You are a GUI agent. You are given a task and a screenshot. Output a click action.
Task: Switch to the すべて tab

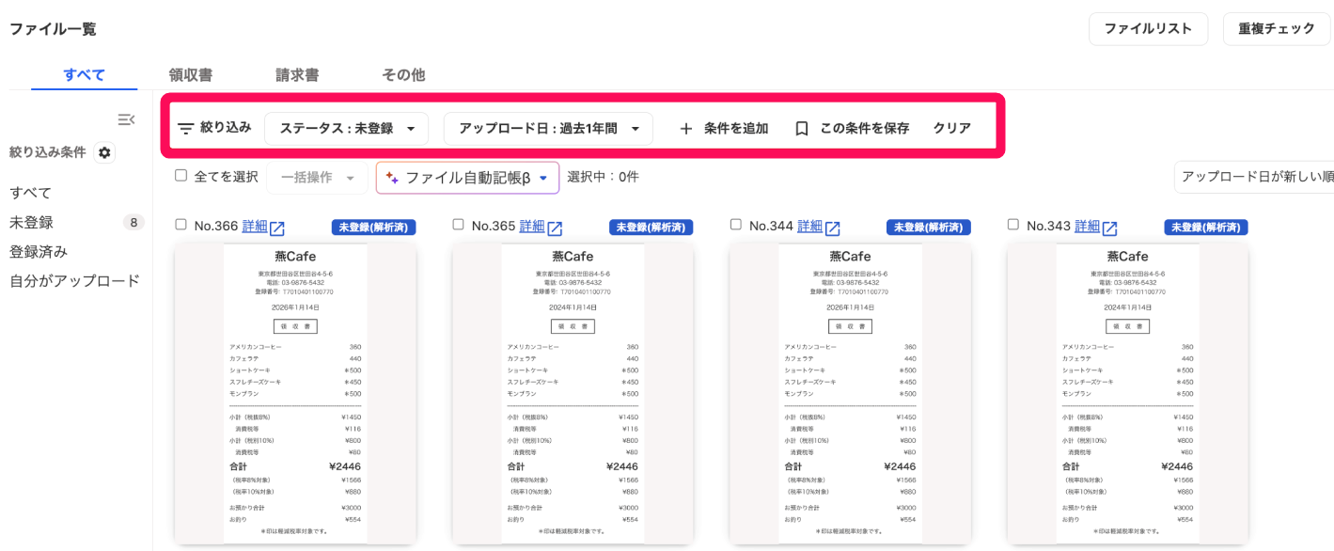pyautogui.click(x=85, y=75)
